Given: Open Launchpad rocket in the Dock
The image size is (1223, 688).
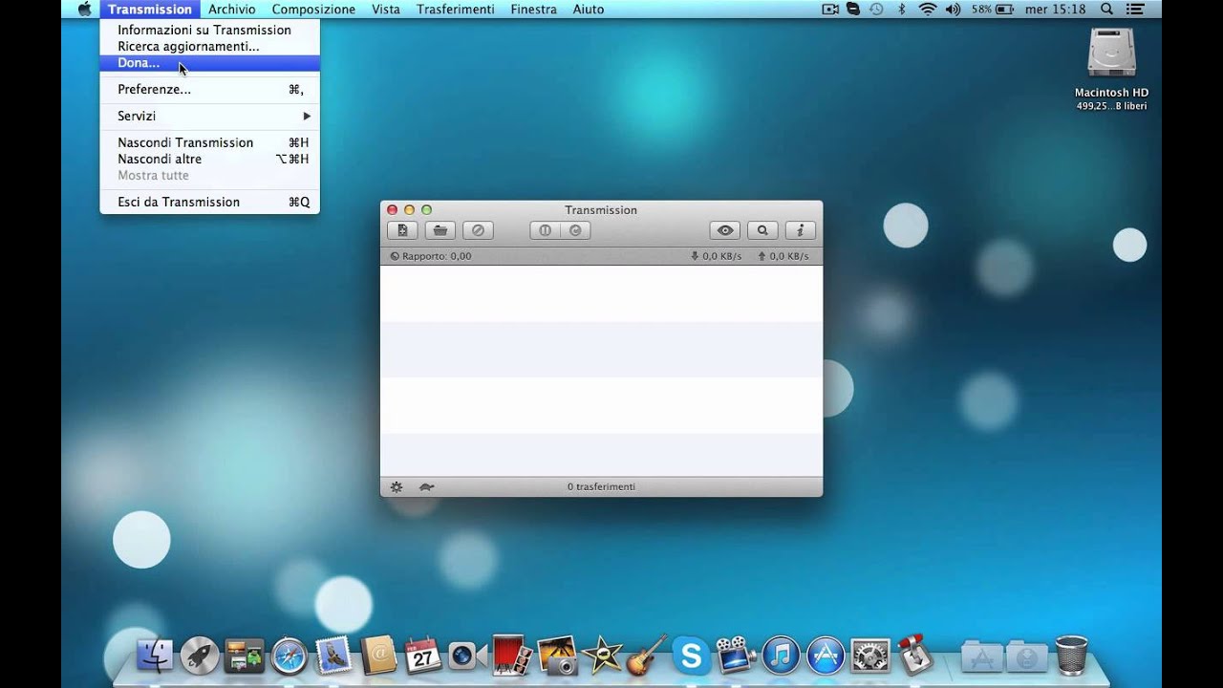Looking at the screenshot, I should pos(200,656).
